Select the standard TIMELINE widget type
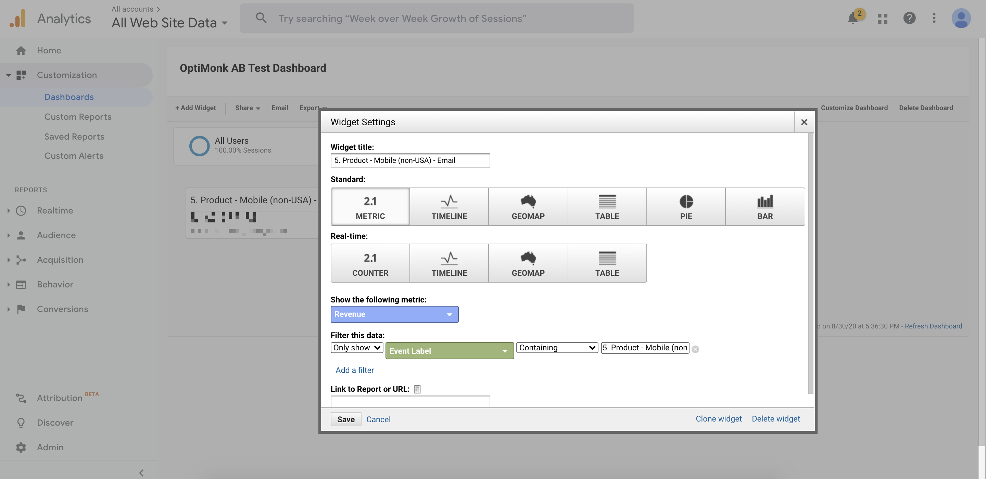This screenshot has height=479, width=986. [449, 207]
